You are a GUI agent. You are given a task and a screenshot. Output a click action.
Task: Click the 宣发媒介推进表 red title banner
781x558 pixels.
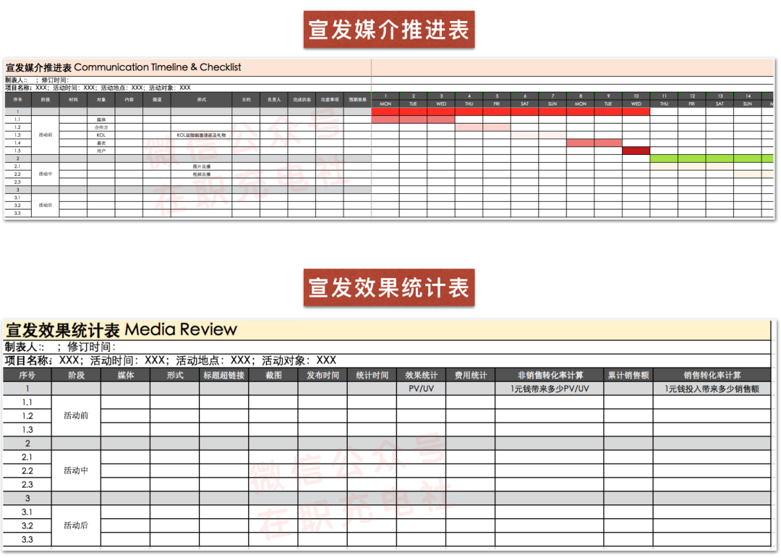tap(388, 30)
